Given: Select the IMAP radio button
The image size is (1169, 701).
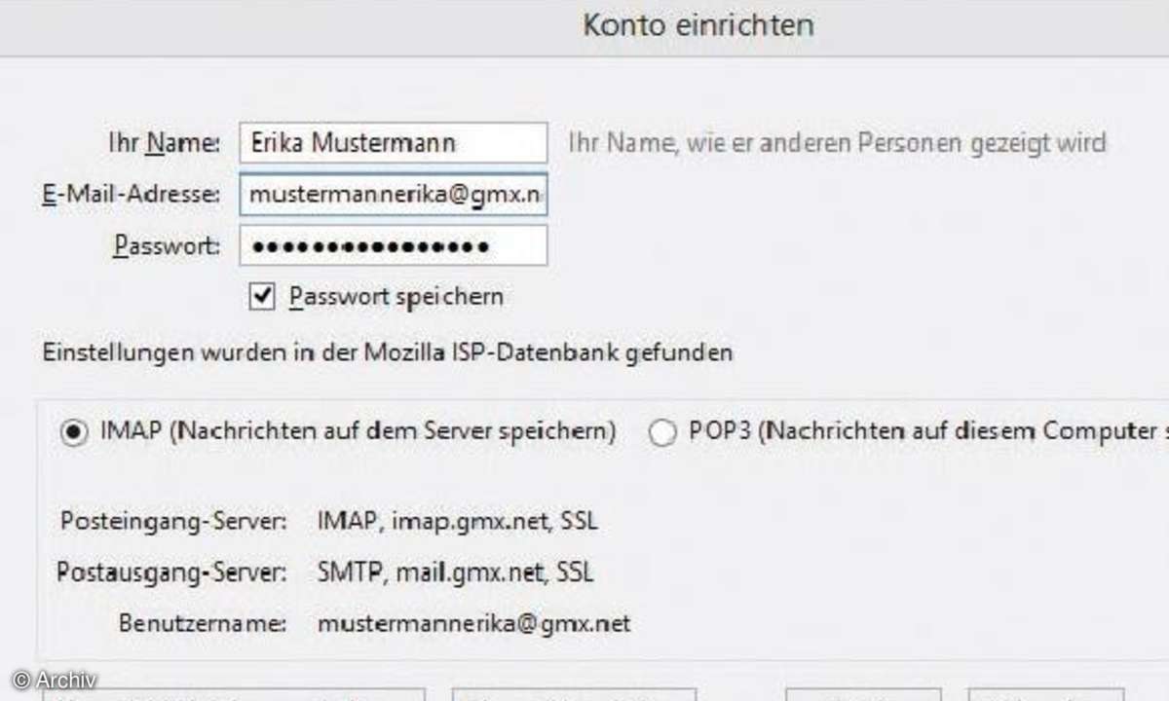Looking at the screenshot, I should click(72, 431).
